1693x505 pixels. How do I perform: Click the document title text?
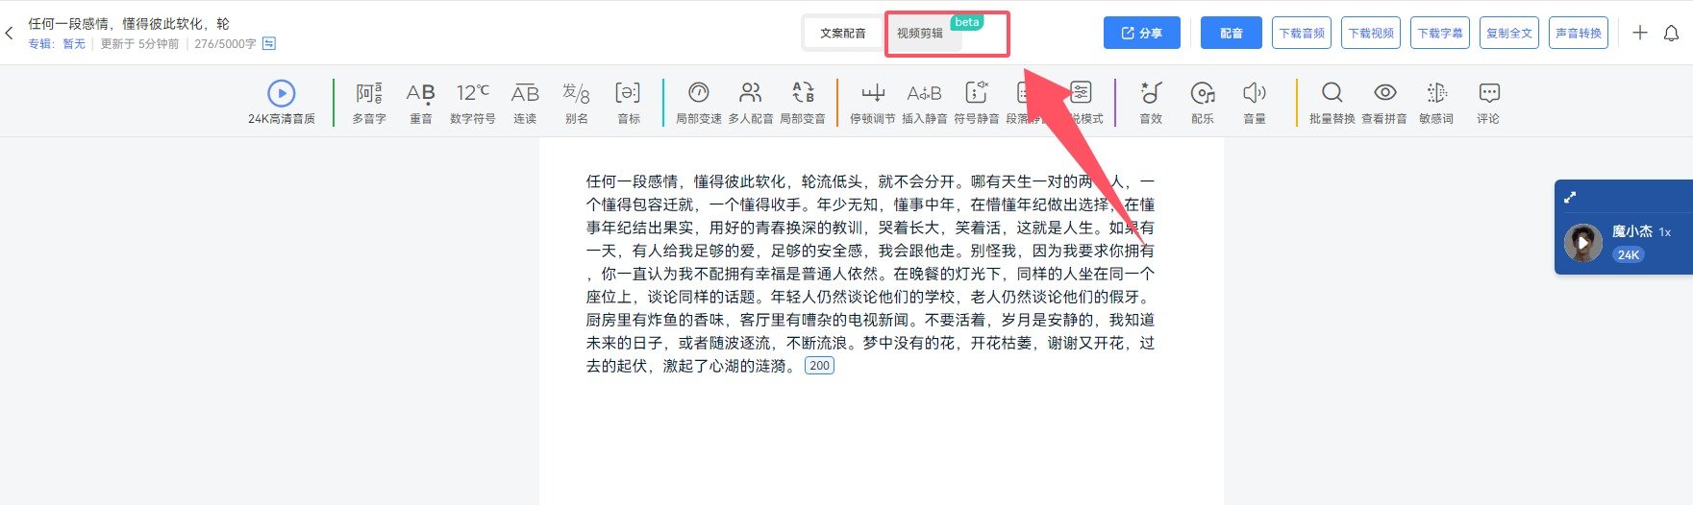[129, 23]
